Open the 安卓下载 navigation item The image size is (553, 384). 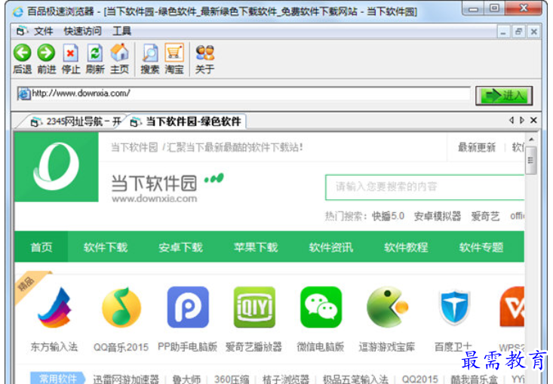pos(180,247)
